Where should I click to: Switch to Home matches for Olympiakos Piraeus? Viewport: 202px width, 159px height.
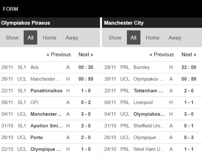[x=50, y=38]
